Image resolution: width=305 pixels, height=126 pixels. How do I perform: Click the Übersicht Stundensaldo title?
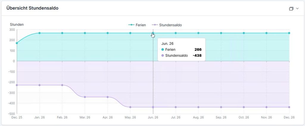(x=32, y=8)
